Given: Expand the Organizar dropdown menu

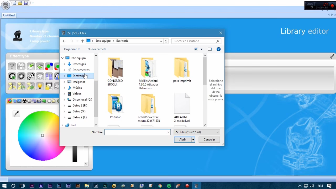Looking at the screenshot, I should coord(72,49).
